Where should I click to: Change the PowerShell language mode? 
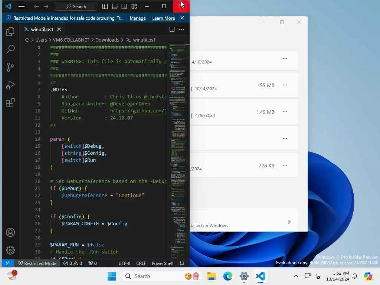click(x=163, y=263)
